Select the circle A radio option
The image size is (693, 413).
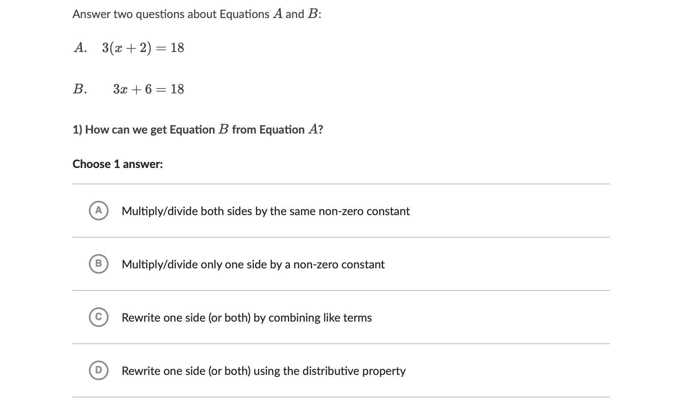[x=98, y=211]
